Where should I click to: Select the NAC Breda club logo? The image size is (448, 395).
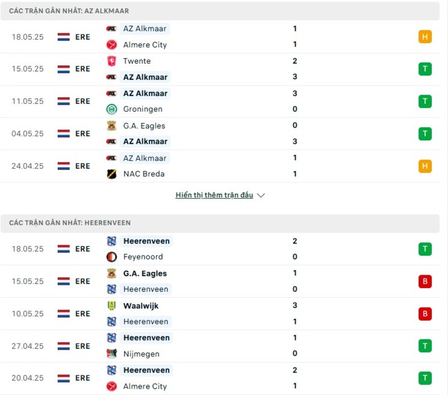(x=112, y=174)
